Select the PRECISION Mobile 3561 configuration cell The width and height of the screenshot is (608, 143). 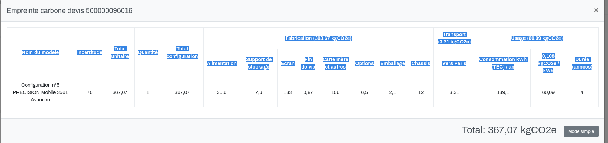tap(40, 92)
